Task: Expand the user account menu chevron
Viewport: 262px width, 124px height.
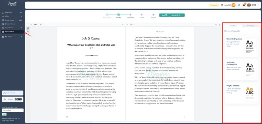Action: pos(258,5)
